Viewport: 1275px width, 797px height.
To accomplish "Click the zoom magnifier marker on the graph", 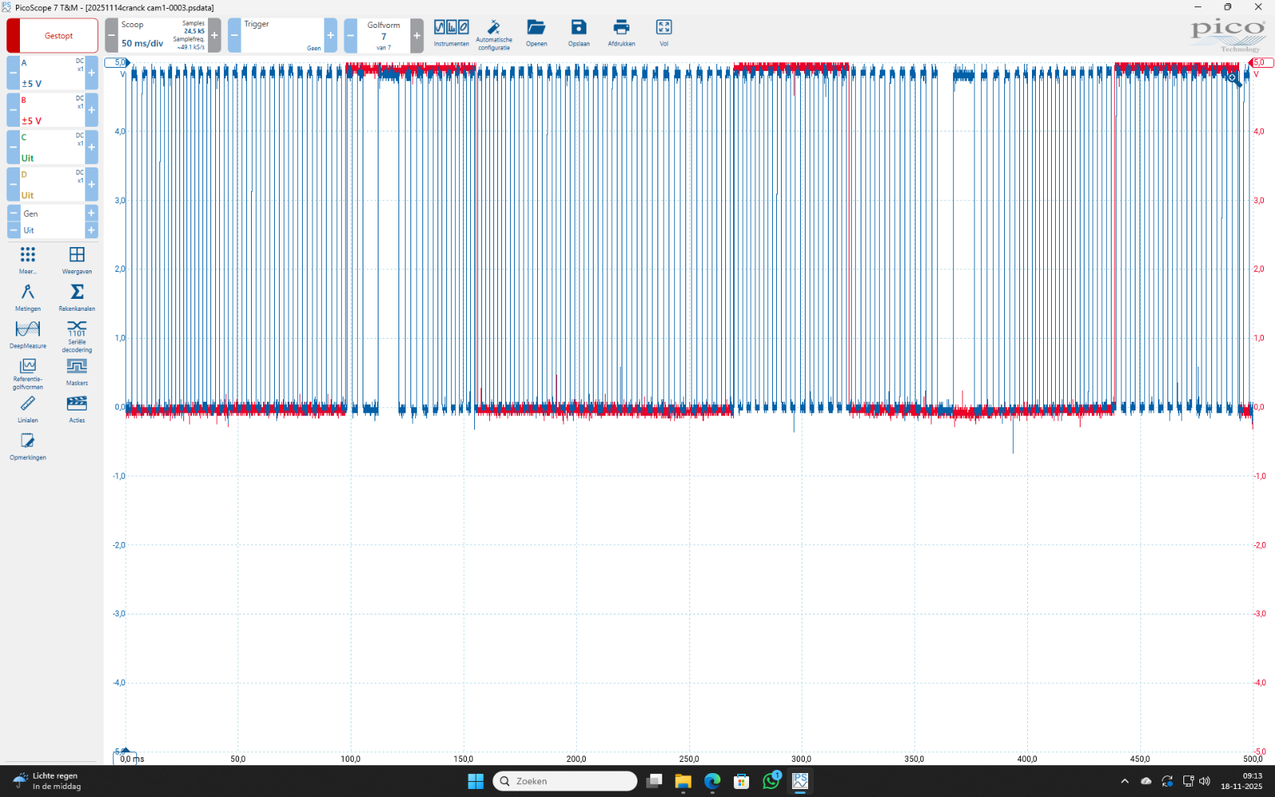I will tap(1234, 79).
